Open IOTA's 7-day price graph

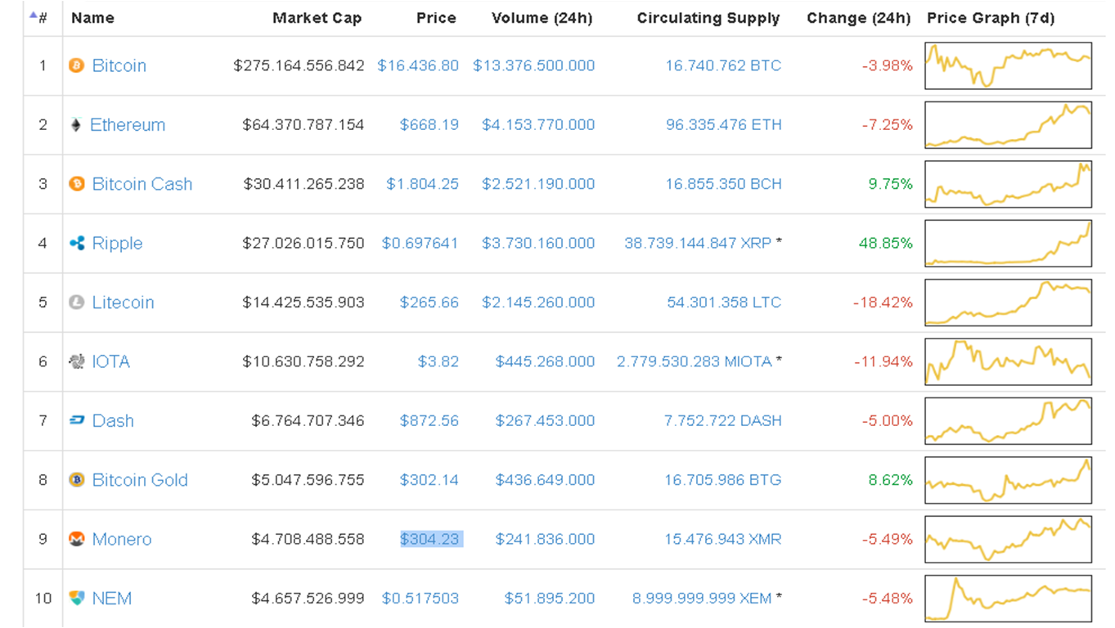(1009, 361)
